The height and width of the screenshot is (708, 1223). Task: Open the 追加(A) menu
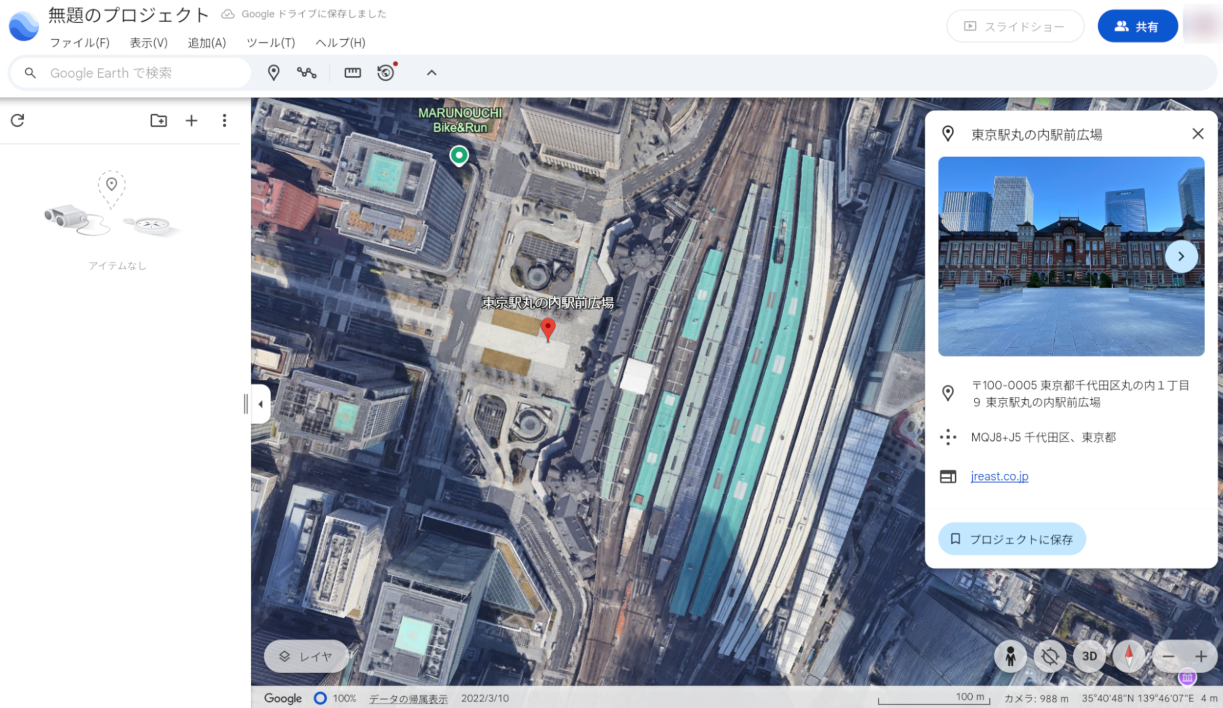tap(207, 43)
